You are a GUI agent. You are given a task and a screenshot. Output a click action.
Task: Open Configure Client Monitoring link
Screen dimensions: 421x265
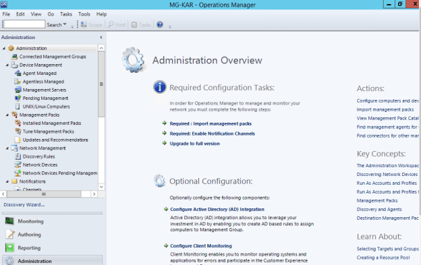point(201,245)
